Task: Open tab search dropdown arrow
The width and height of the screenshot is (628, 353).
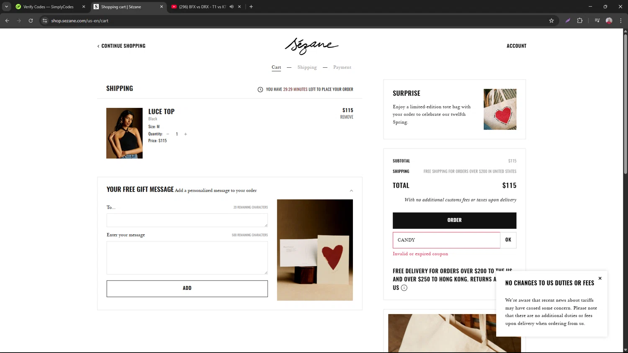Action: (x=7, y=7)
